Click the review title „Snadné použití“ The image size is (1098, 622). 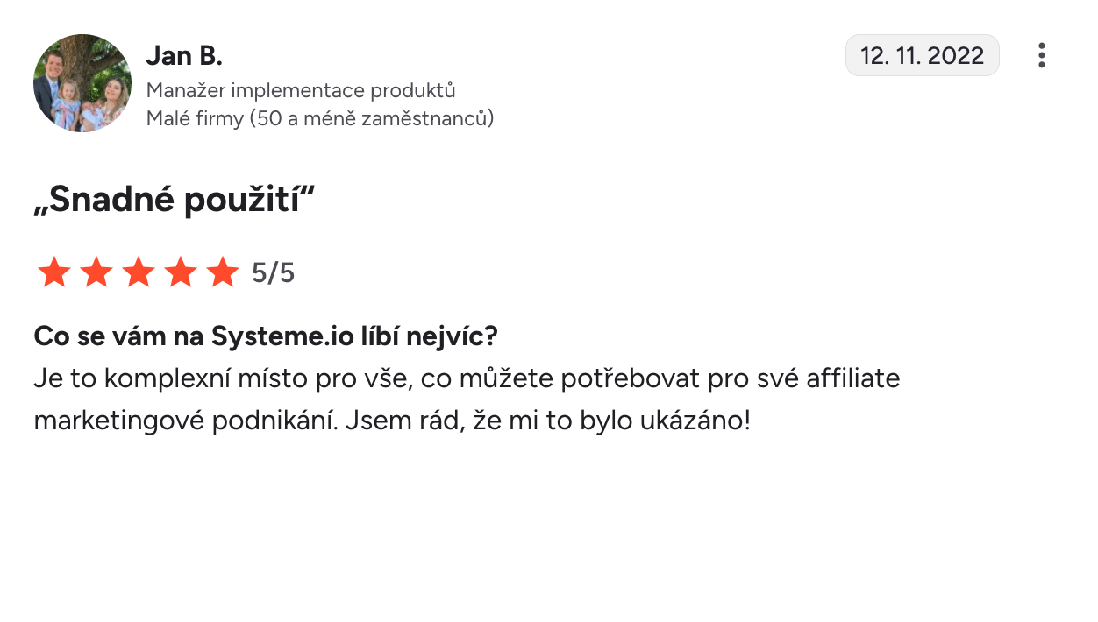[x=174, y=201]
